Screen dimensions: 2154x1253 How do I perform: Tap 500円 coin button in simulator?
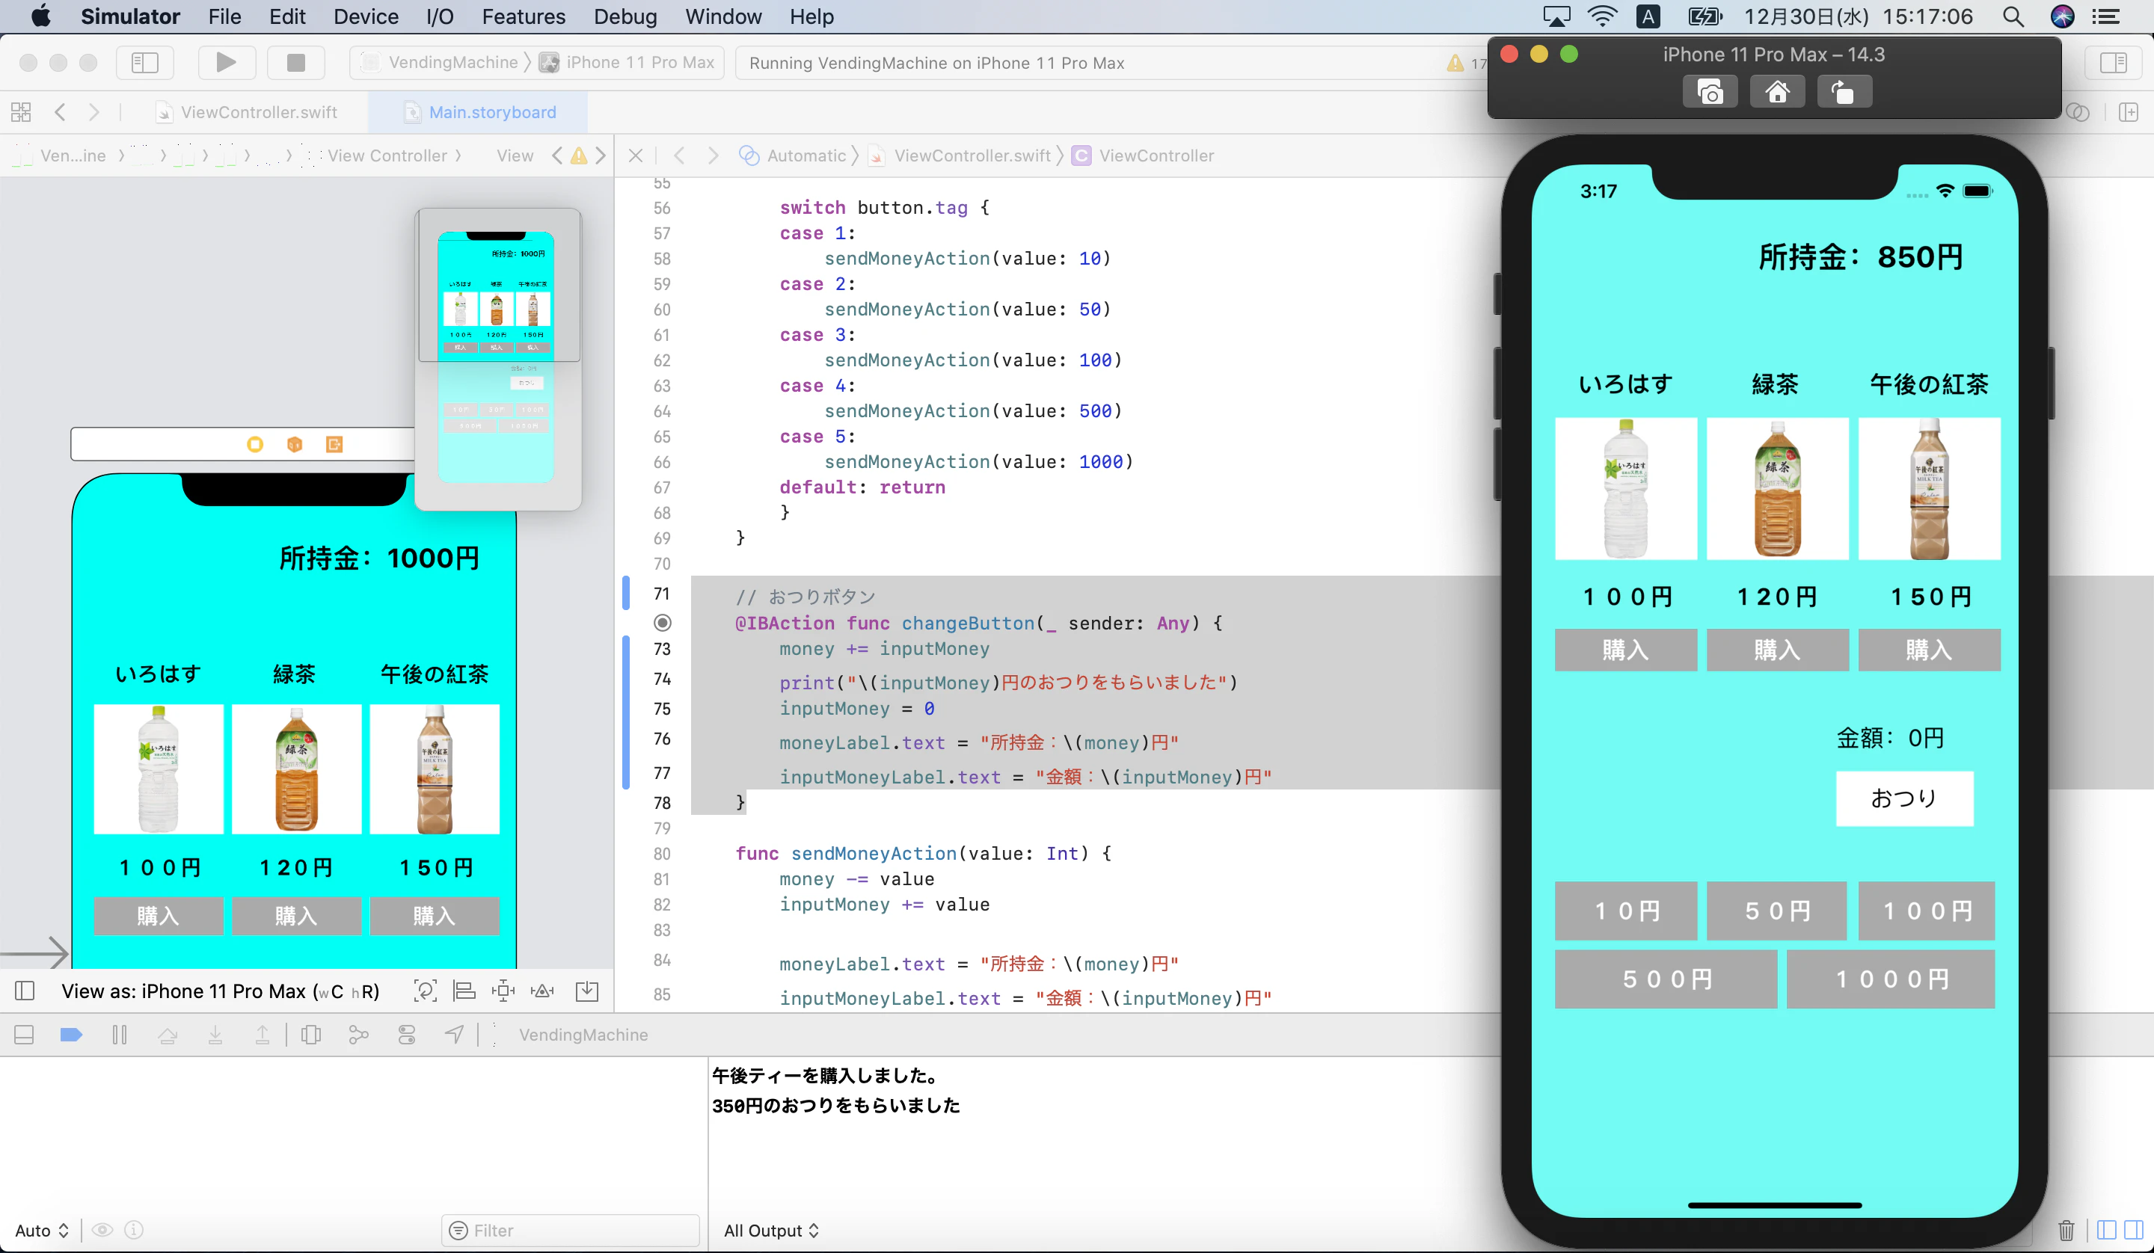1665,979
